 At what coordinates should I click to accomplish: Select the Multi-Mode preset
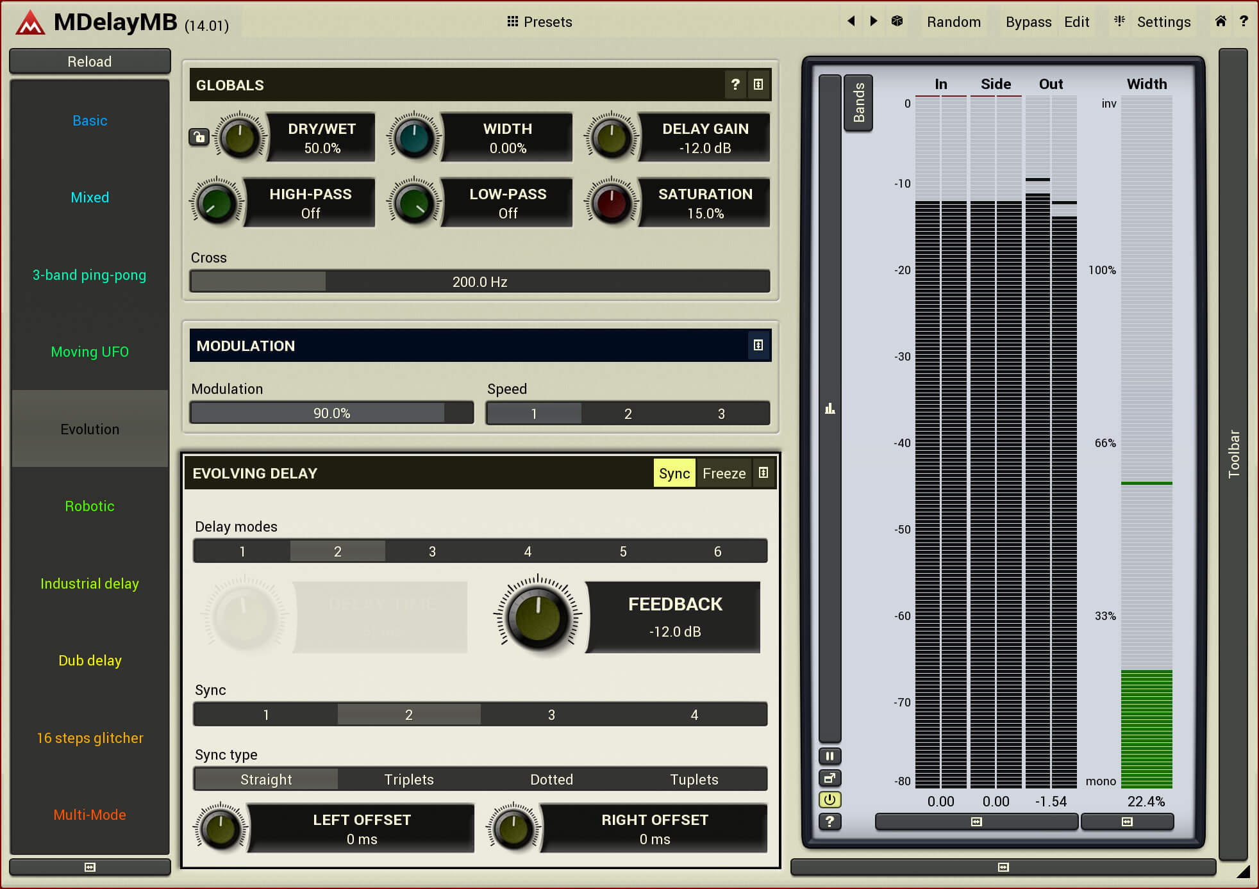click(x=90, y=815)
